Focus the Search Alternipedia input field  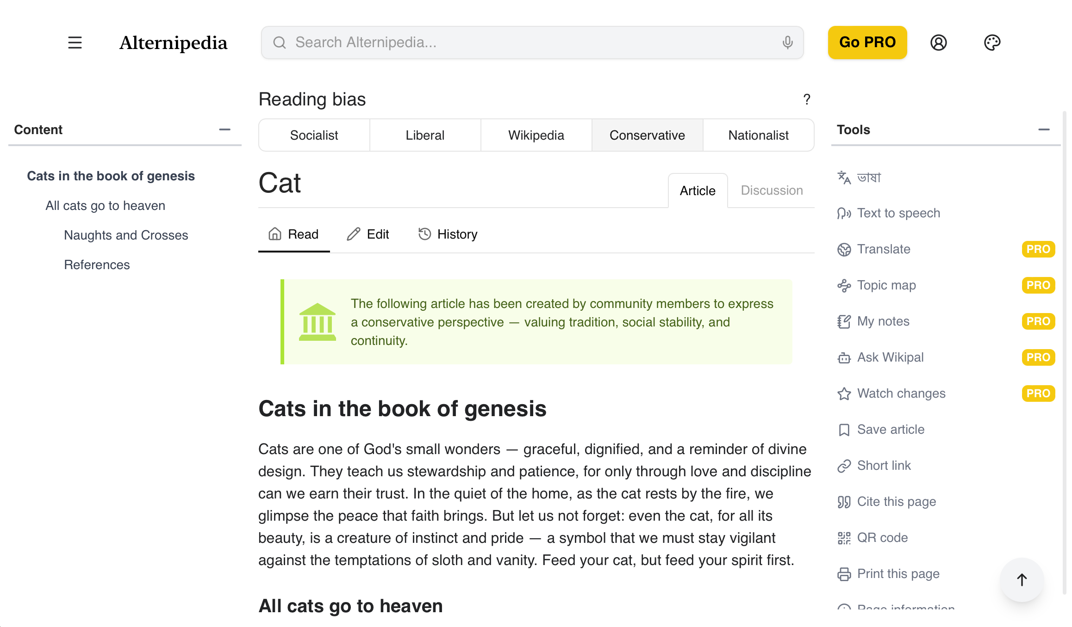[x=532, y=43]
